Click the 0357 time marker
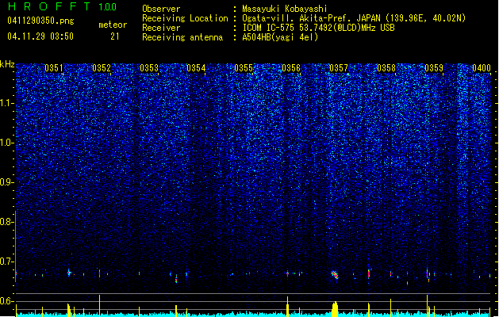The height and width of the screenshot is (317, 499). click(339, 67)
